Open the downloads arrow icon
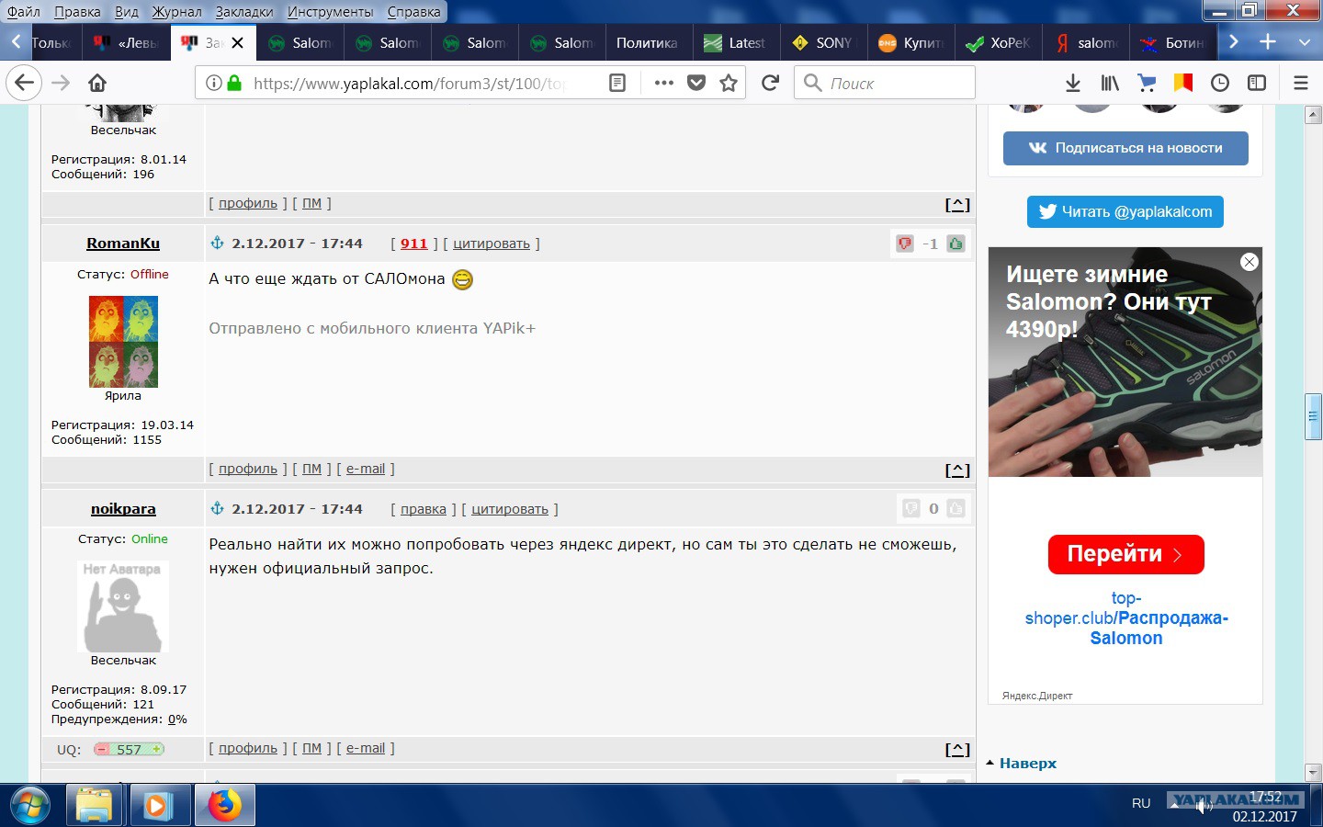1323x827 pixels. (x=1072, y=83)
